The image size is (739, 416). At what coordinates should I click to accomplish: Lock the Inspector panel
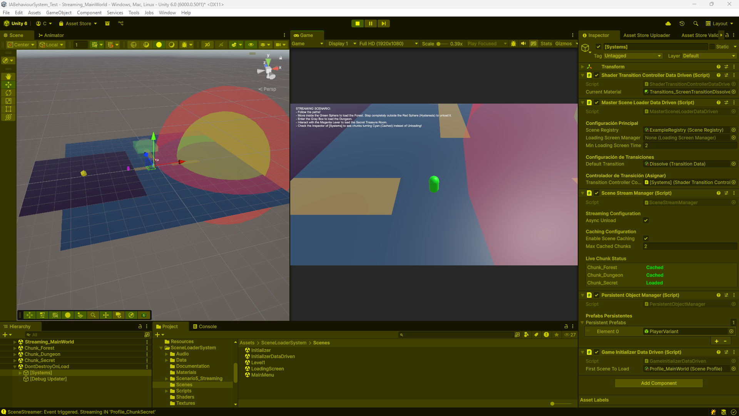pos(727,35)
